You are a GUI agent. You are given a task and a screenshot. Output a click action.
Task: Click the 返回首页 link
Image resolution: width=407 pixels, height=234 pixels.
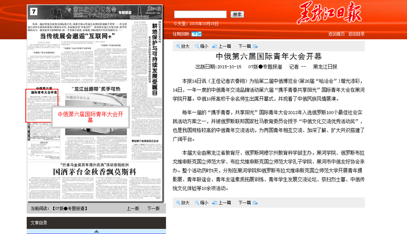pyautogui.click(x=336, y=34)
